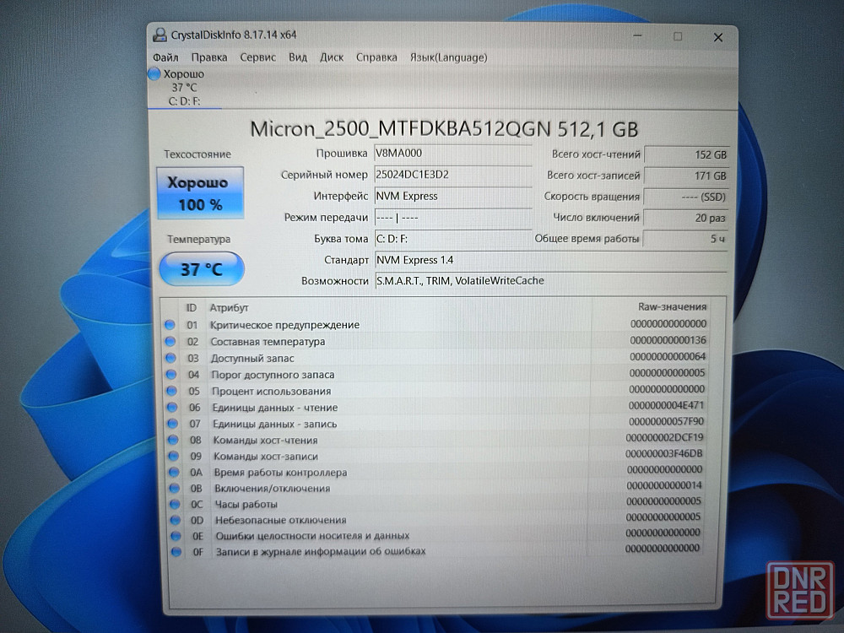This screenshot has height=633, width=844.
Task: Click the status dot for attribute 01
Action: [170, 325]
